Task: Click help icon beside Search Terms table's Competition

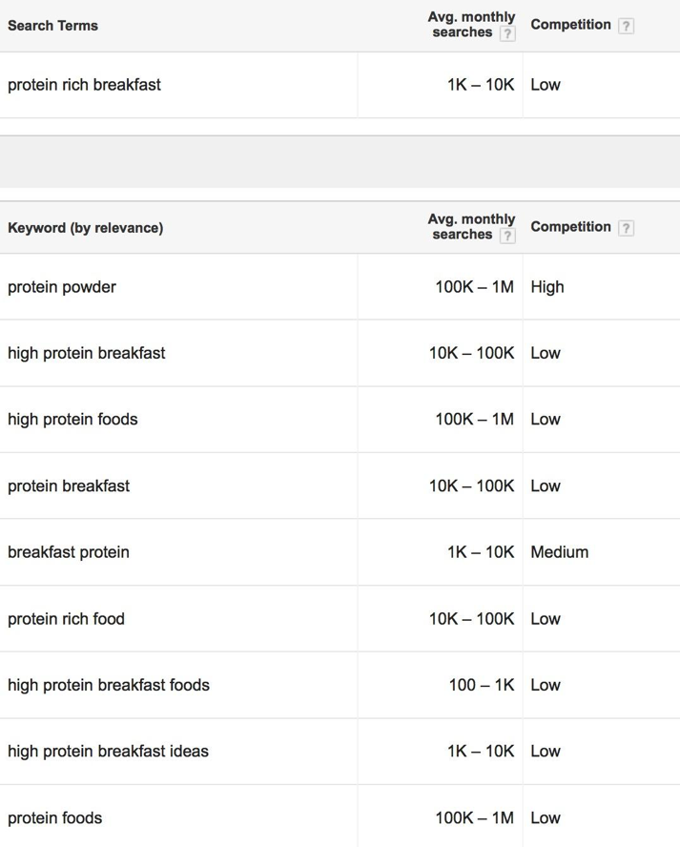Action: point(626,26)
